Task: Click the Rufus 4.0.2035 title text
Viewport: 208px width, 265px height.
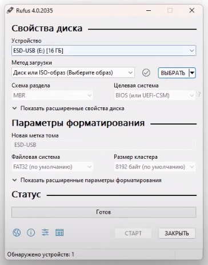Action: coord(34,10)
